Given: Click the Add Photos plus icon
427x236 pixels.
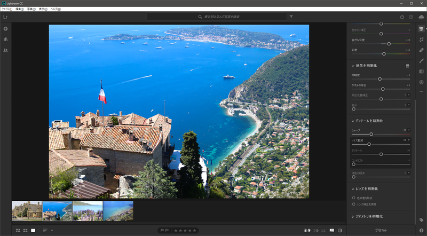Looking at the screenshot, I should [x=5, y=29].
